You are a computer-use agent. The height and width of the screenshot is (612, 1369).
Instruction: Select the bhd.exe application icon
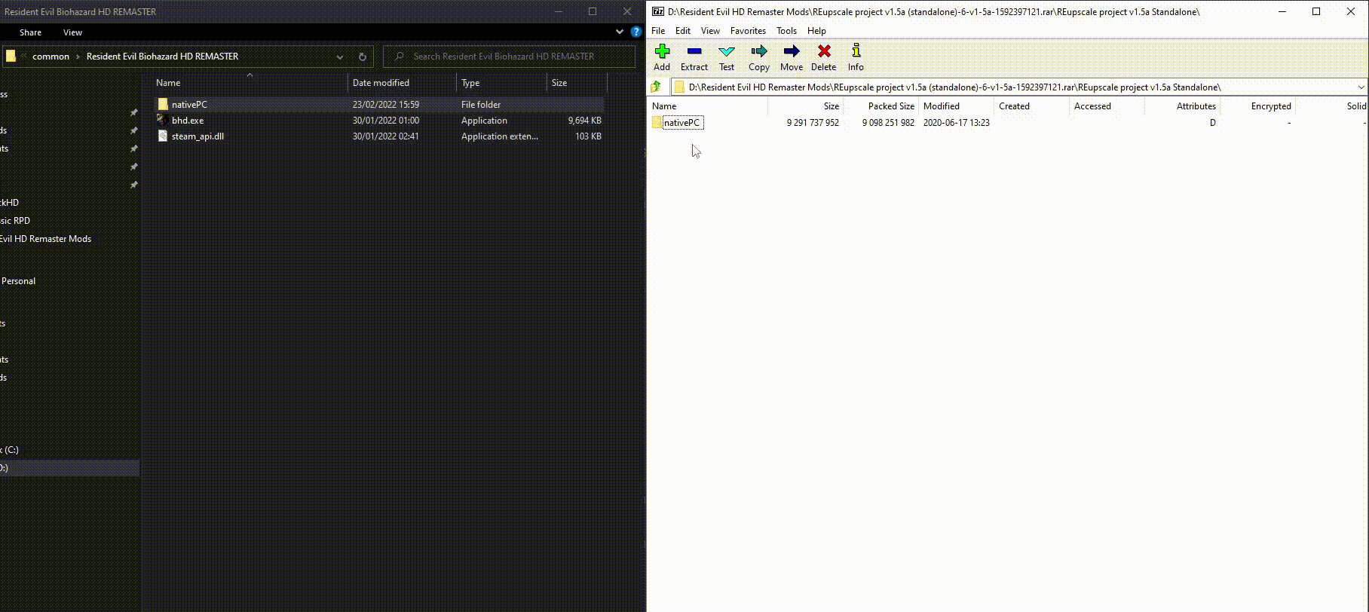tap(162, 120)
